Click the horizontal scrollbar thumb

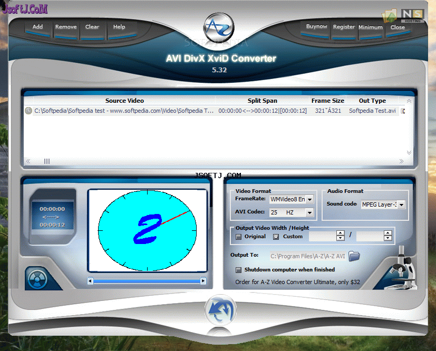[47, 161]
